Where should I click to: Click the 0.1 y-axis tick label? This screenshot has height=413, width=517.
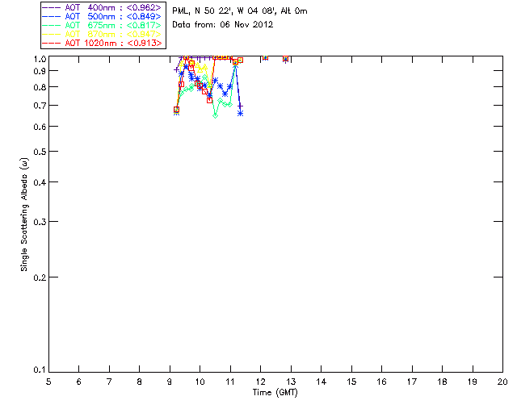[x=40, y=370]
